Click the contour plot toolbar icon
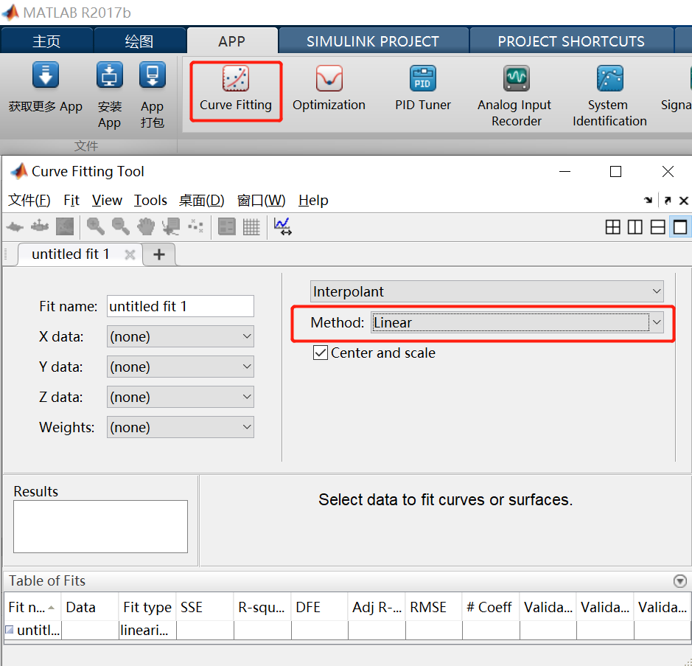 65,226
